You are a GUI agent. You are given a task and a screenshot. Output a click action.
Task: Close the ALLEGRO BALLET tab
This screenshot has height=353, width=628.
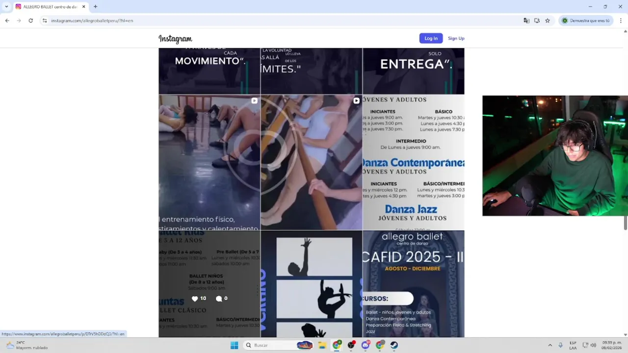coord(83,7)
